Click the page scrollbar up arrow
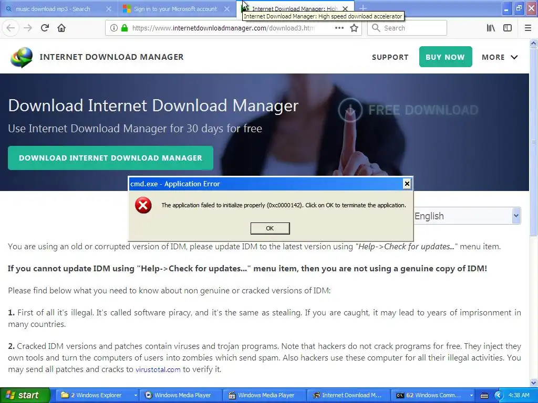This screenshot has height=403, width=538. [533, 43]
